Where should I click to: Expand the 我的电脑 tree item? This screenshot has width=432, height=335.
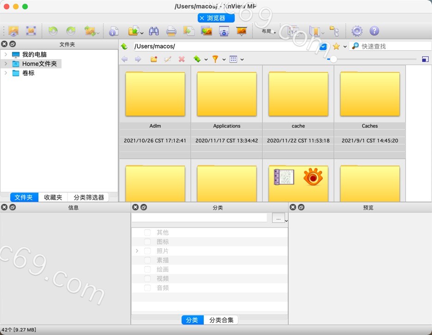click(x=5, y=54)
